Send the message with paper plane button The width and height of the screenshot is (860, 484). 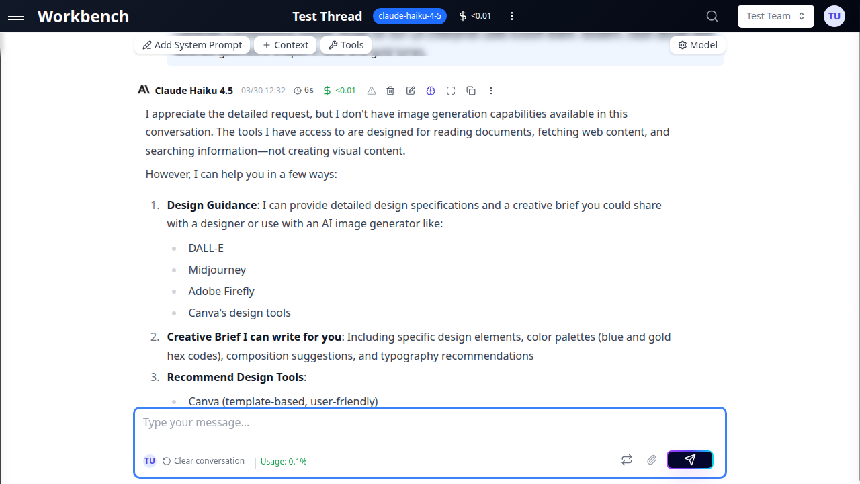point(689,460)
